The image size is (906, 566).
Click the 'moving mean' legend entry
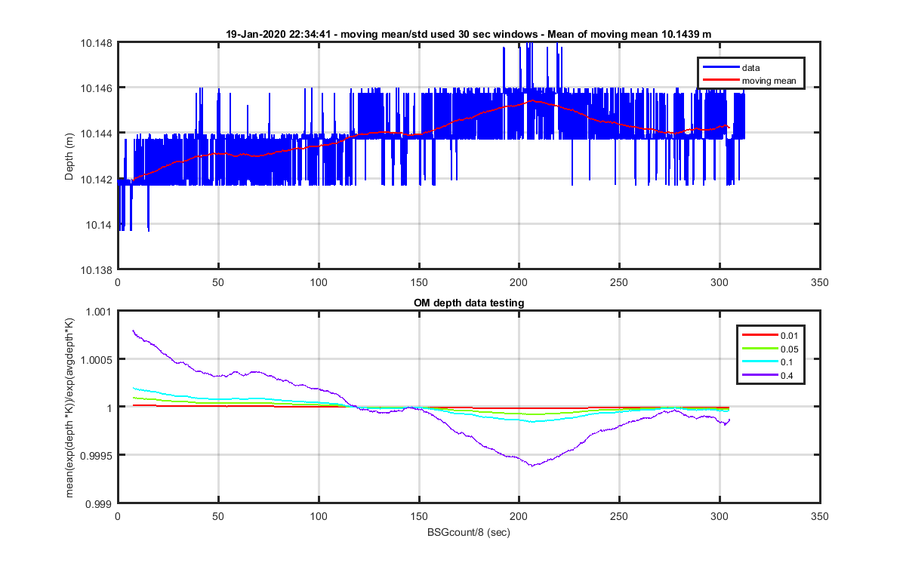(x=769, y=81)
